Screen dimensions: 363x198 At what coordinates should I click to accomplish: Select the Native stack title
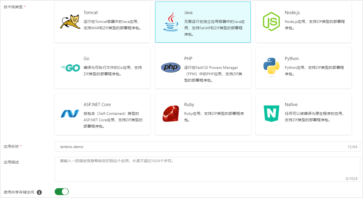click(291, 104)
